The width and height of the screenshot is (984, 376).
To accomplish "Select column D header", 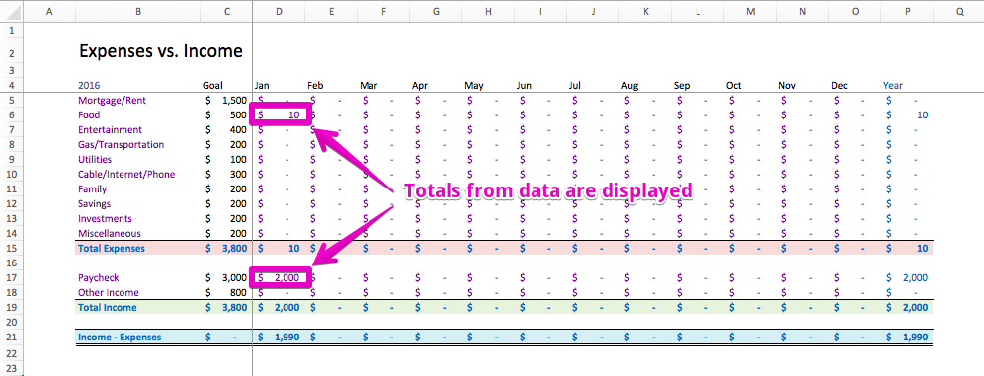I will tap(279, 11).
